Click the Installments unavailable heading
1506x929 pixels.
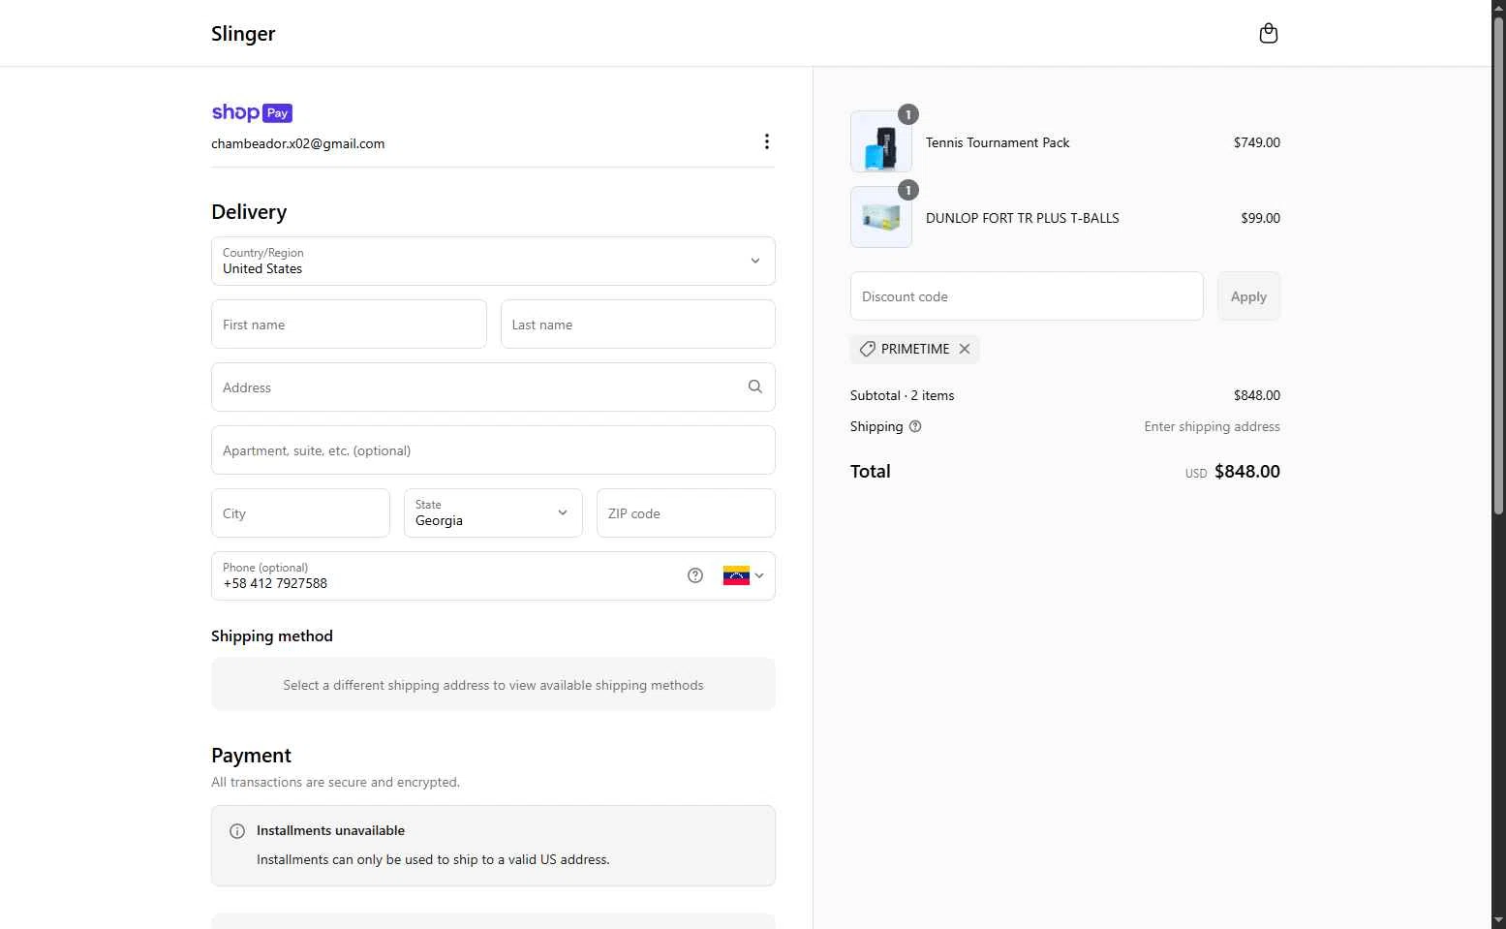point(330,830)
